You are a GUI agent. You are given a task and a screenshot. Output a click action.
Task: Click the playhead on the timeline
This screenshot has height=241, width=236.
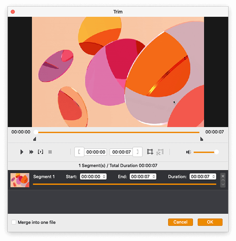point(36,132)
